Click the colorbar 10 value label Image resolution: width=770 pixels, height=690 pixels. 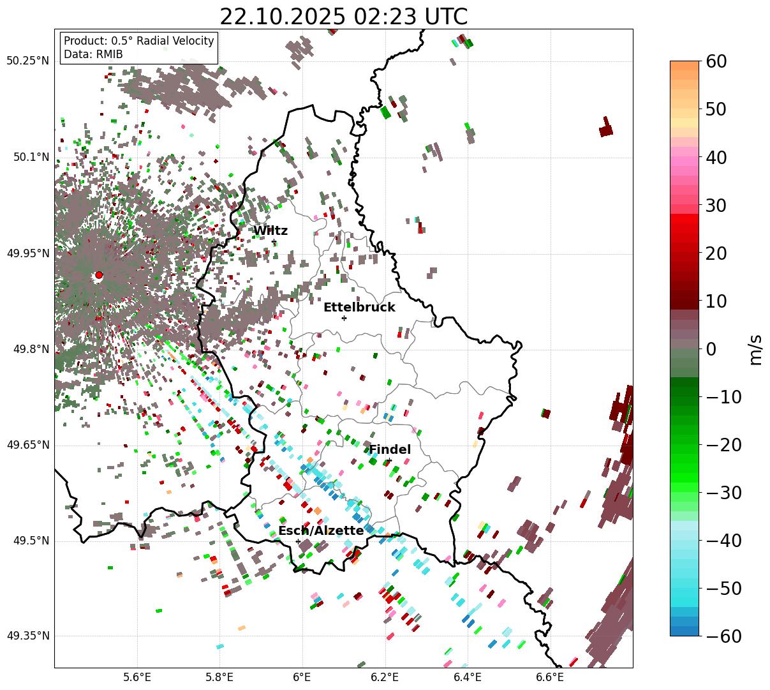716,301
